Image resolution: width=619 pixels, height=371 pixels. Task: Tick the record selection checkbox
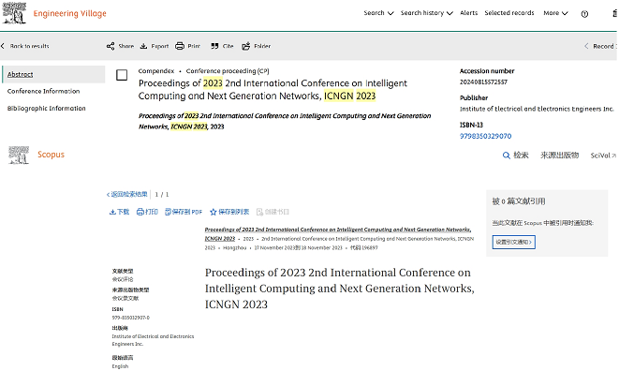122,75
